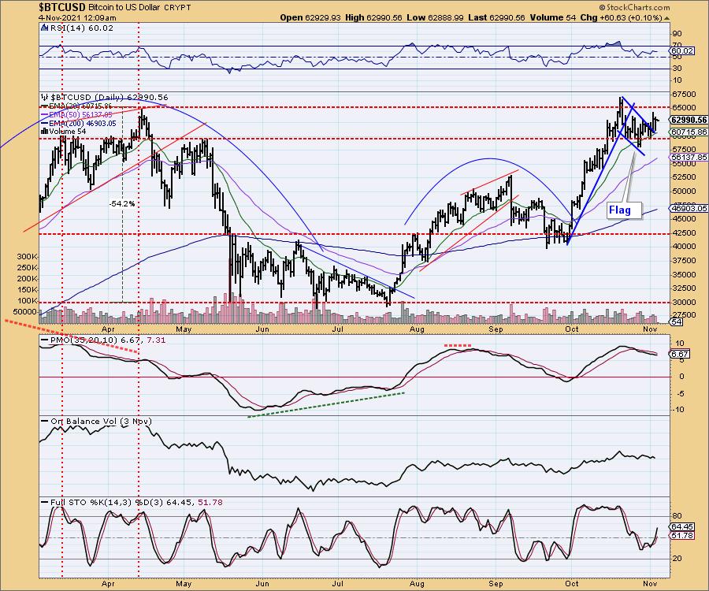The height and width of the screenshot is (591, 709).
Task: Select the Open 62929.93 value
Action: tap(310, 17)
